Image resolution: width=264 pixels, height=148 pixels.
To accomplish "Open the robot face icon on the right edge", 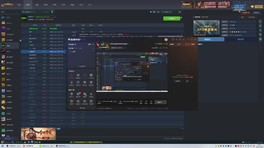I will coord(260,39).
